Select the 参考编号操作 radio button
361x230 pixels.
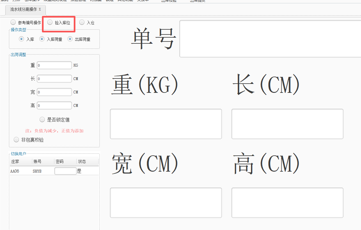(13, 22)
